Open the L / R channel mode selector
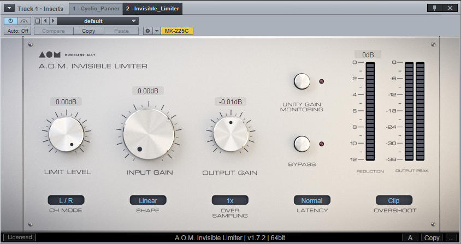This screenshot has height=244, width=461. [66, 200]
